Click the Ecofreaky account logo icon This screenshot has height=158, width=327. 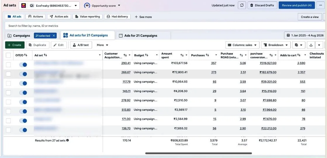[x=24, y=6]
